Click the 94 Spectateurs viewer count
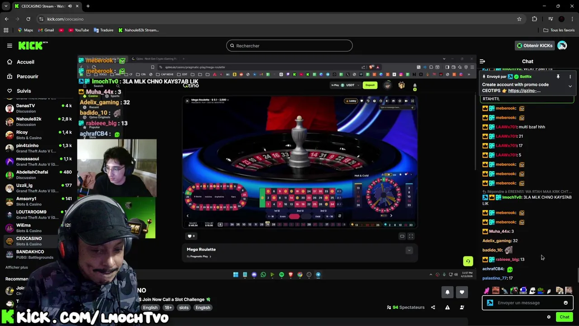This screenshot has height=326, width=579. tap(406, 307)
